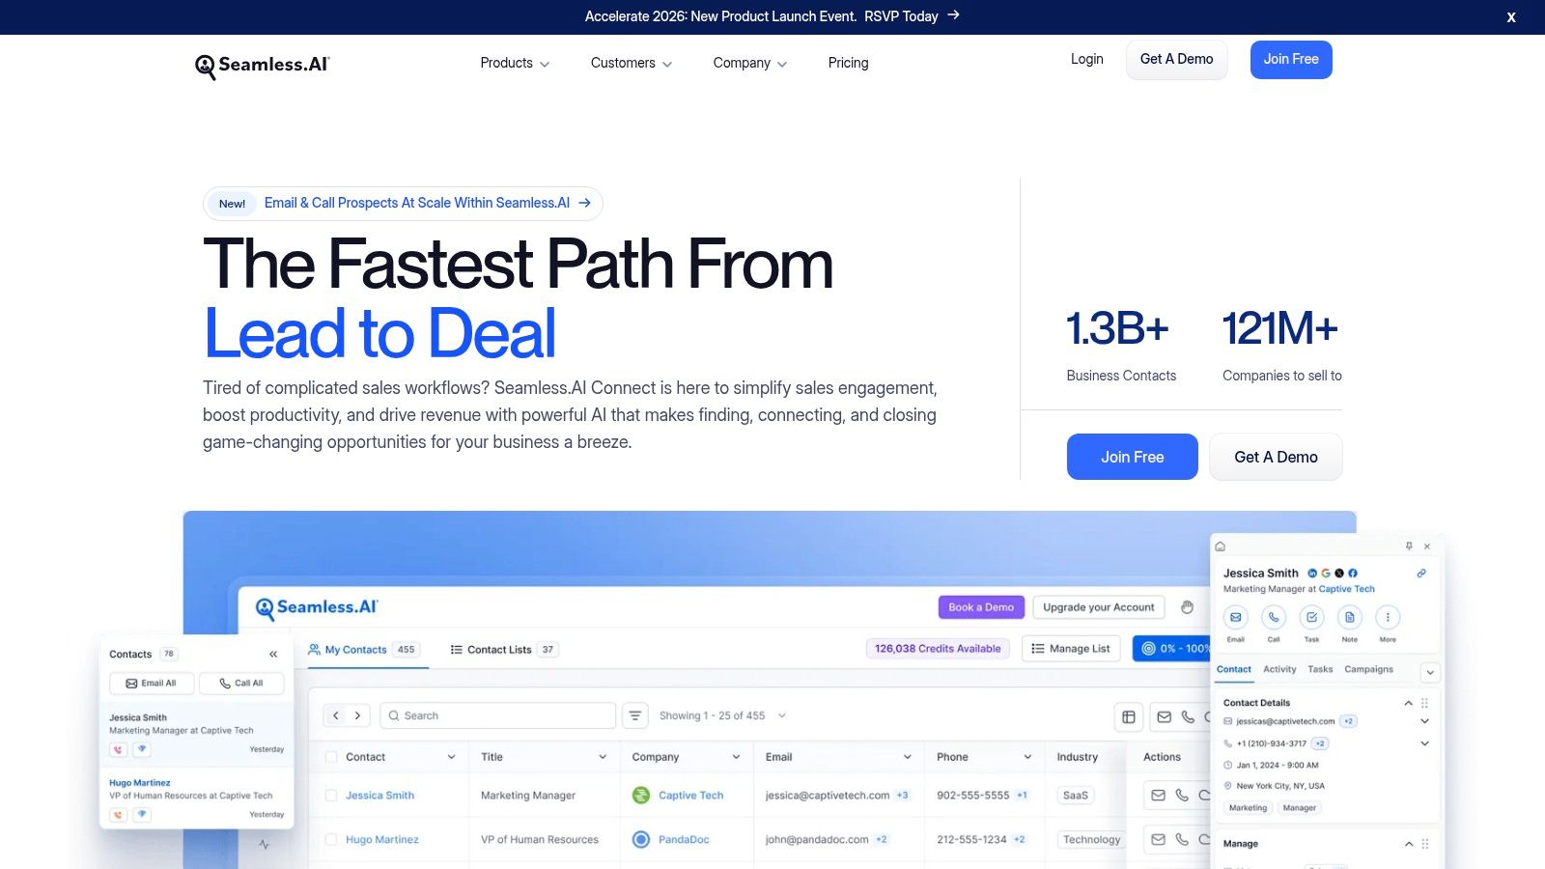Select the Email action icon in the contact card

click(x=1236, y=618)
